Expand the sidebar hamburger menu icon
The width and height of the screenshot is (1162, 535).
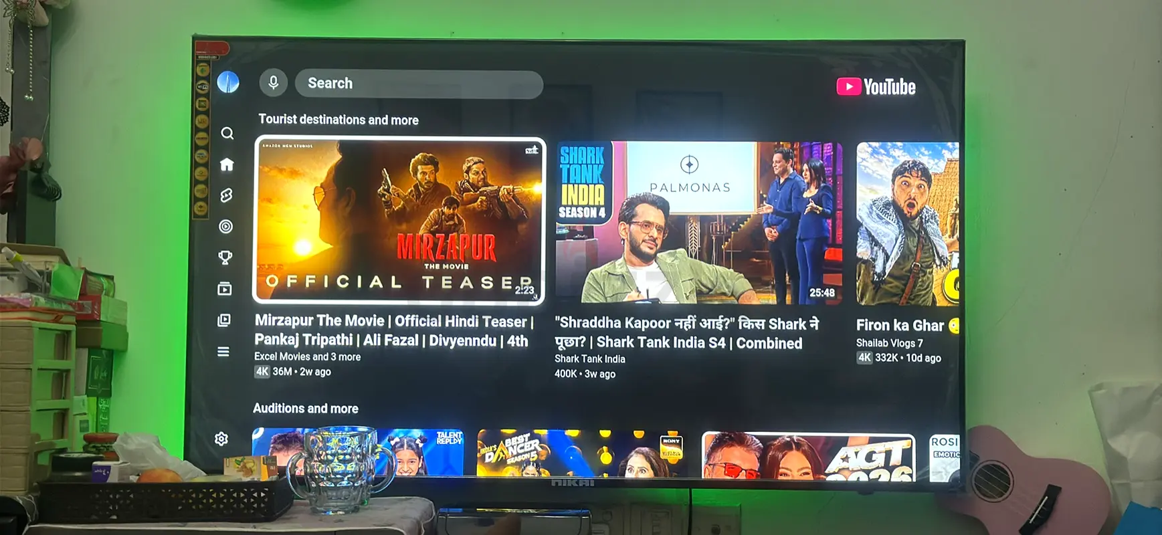coord(223,352)
